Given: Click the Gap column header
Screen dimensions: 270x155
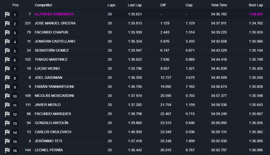Looking at the screenshot, I should (x=189, y=5).
